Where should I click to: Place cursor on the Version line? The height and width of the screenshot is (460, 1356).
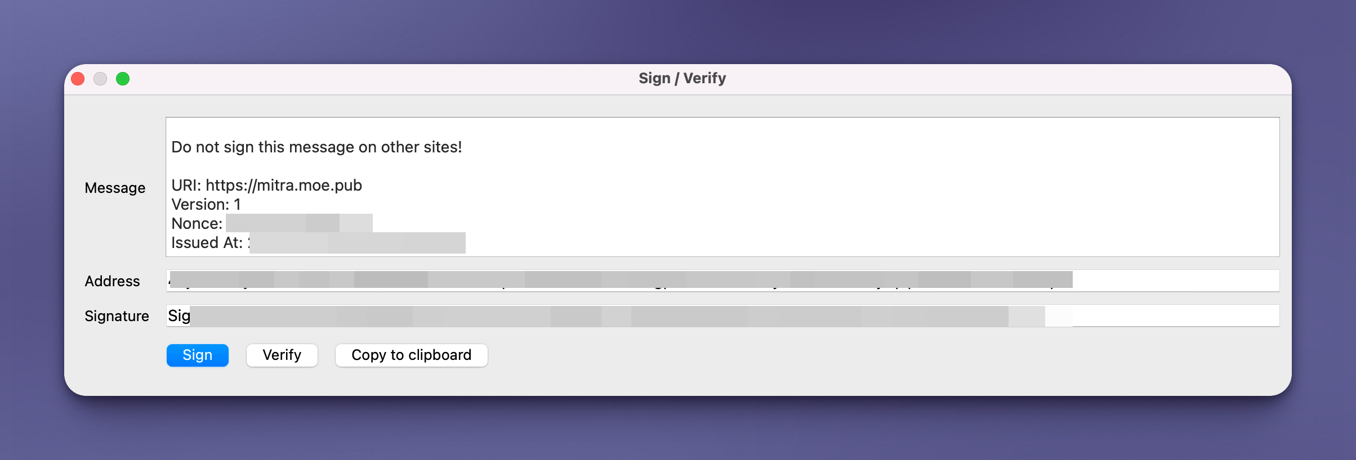206,205
